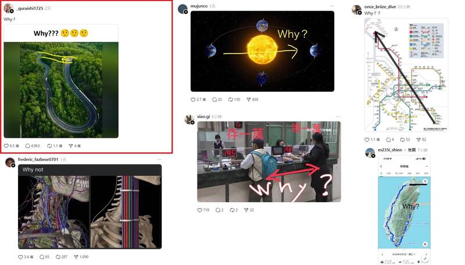Open comments on xiao.gi's bank post

point(218,210)
